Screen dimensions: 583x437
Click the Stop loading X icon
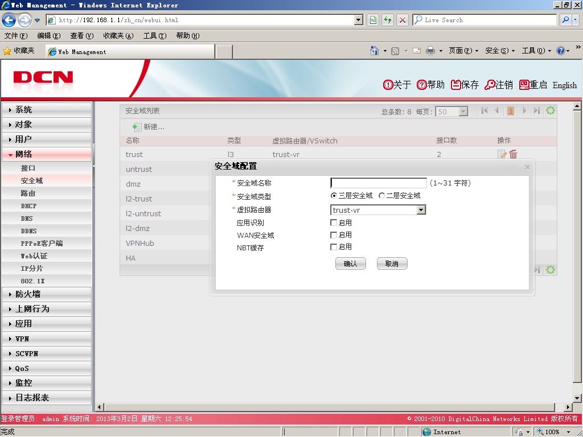pos(403,20)
